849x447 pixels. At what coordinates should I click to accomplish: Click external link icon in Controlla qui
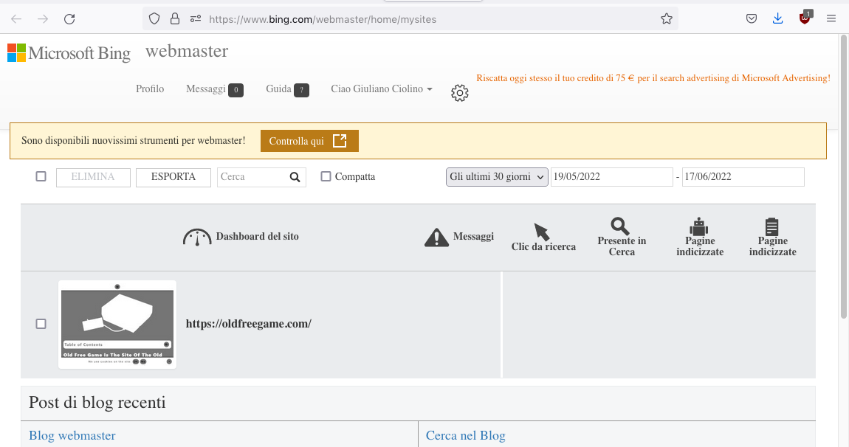[x=340, y=141]
